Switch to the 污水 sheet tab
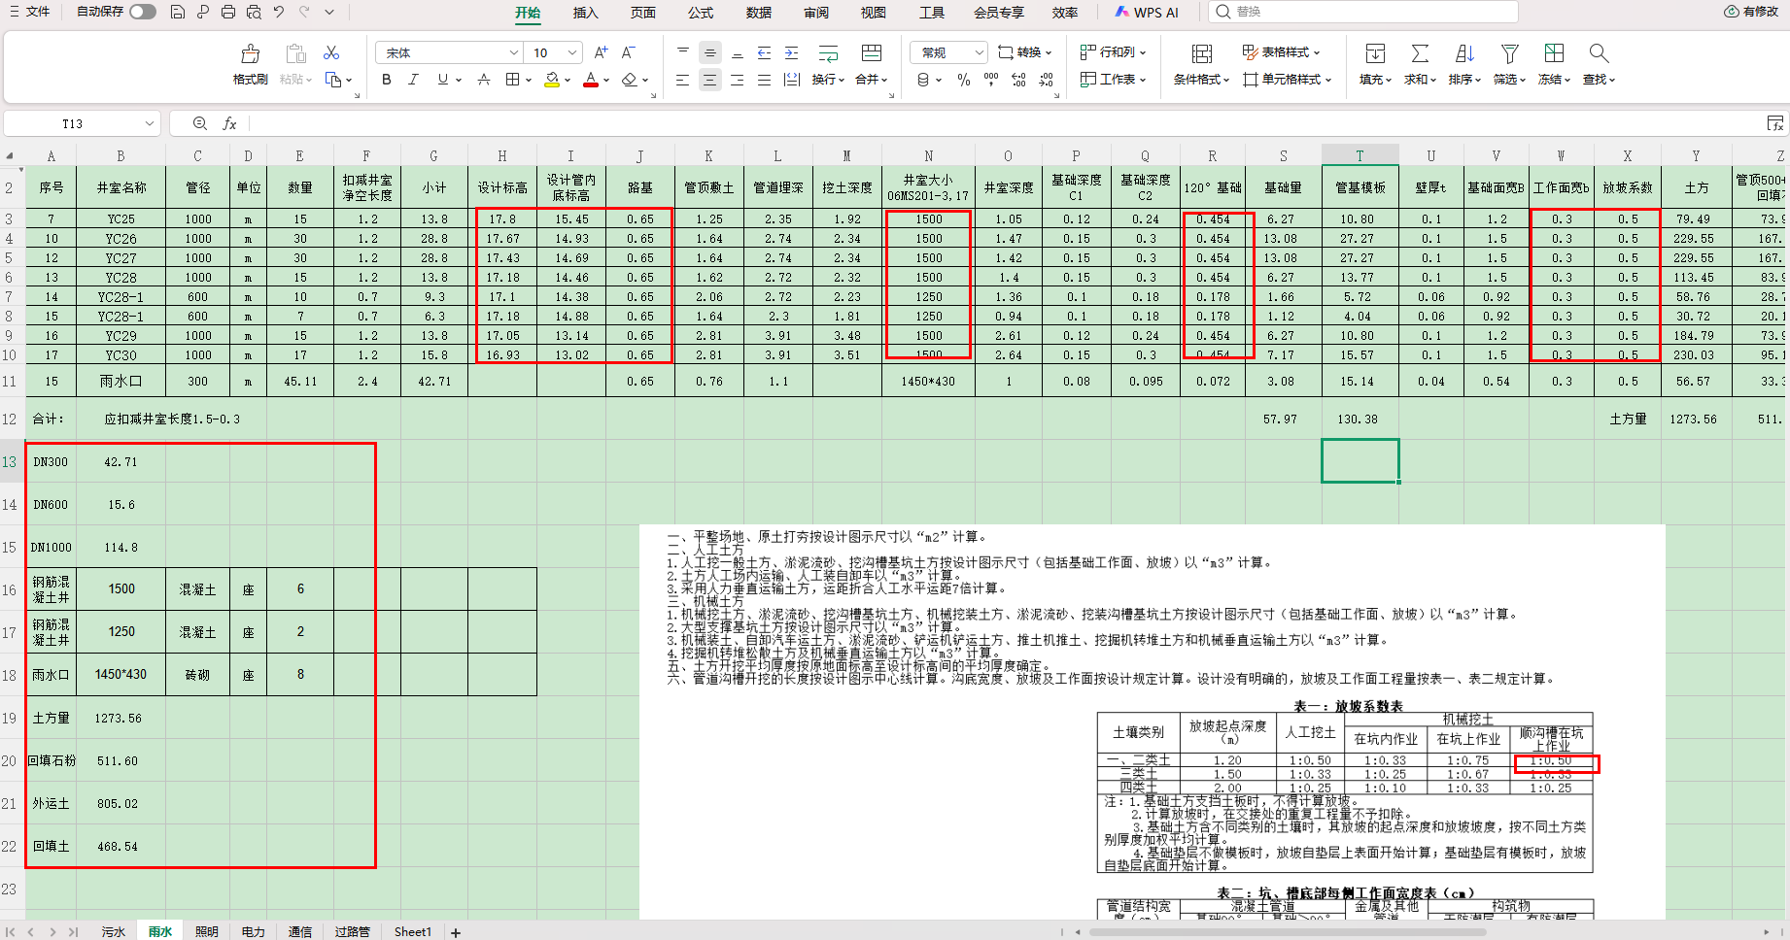 coord(114,931)
